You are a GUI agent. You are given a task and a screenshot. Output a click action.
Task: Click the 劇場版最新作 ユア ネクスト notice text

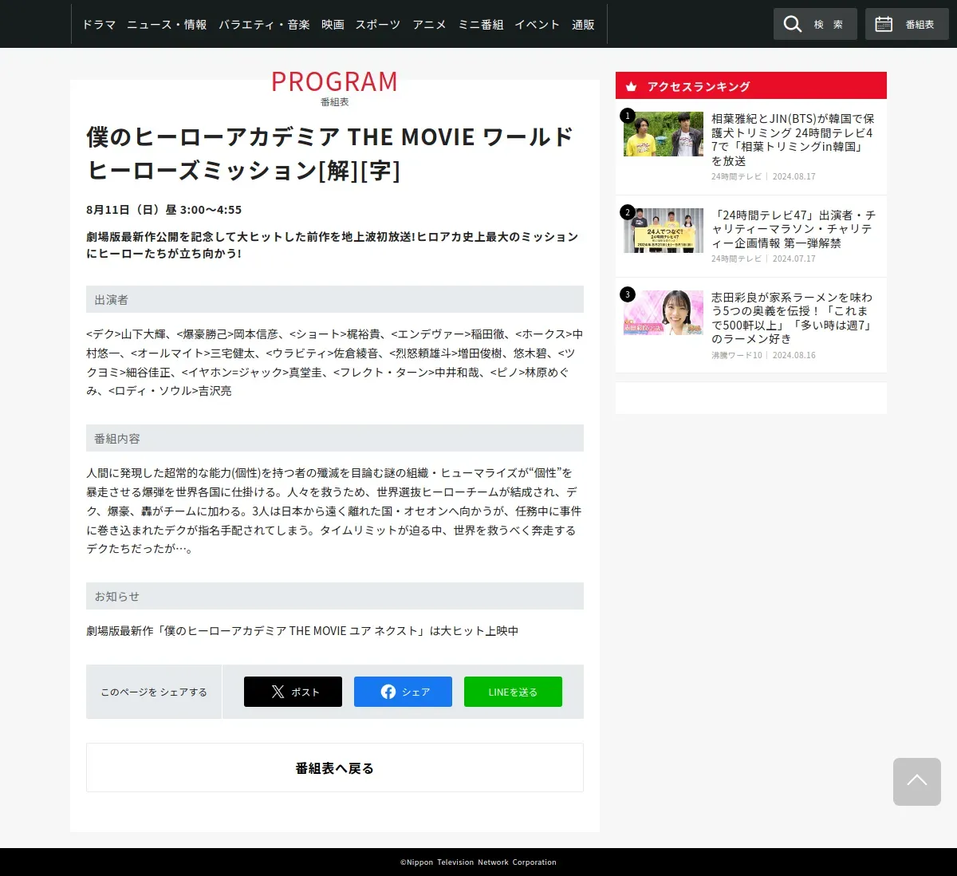(x=302, y=630)
